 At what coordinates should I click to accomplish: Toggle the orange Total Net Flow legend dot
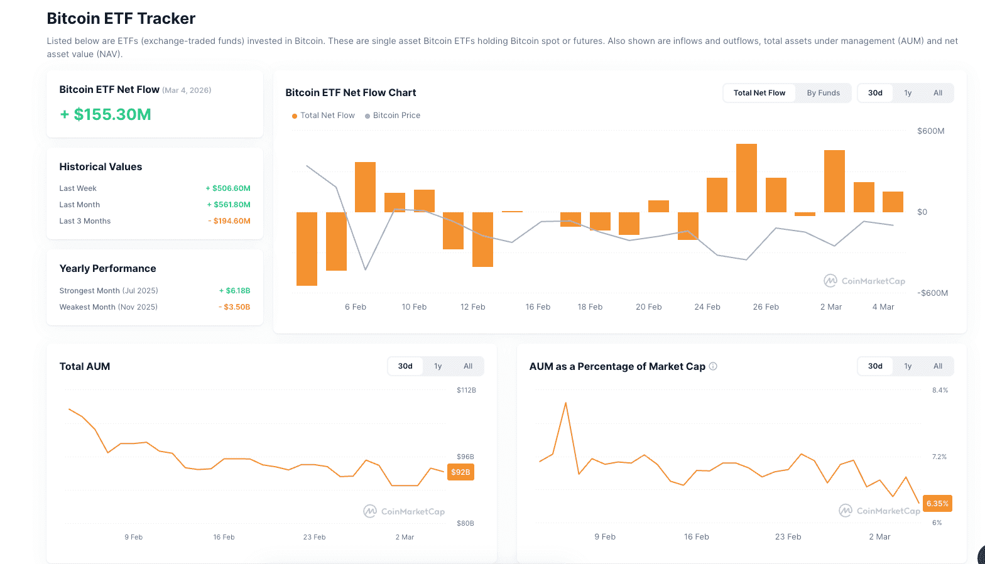point(295,116)
